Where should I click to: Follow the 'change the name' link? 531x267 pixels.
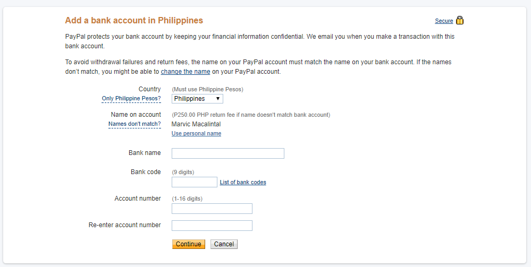[186, 72]
